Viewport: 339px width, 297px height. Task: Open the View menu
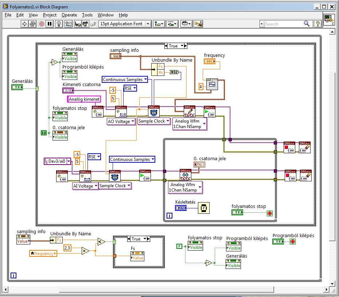pos(33,15)
